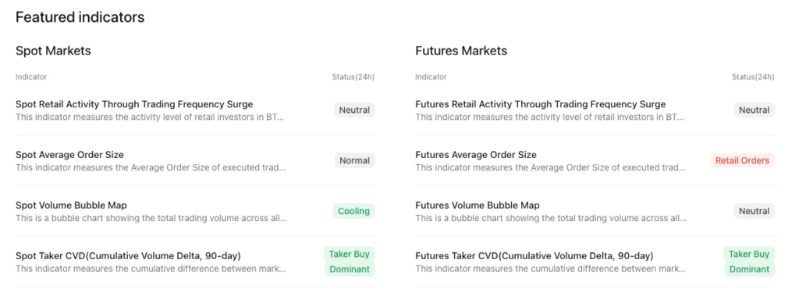
Task: Select the Spot Markets section heading
Action: pyautogui.click(x=54, y=51)
